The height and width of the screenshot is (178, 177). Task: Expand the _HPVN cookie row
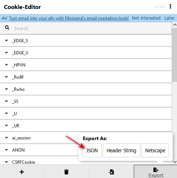pos(86,65)
